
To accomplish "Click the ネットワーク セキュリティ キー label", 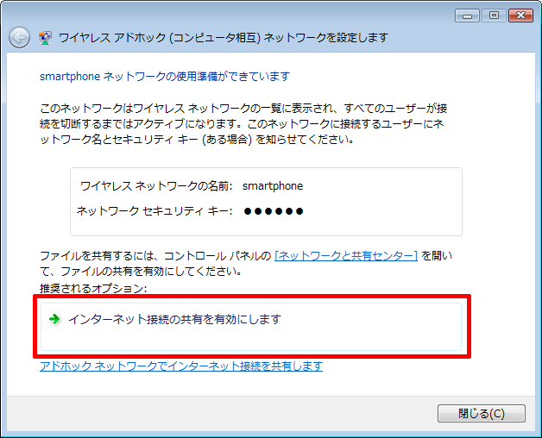I will [154, 210].
